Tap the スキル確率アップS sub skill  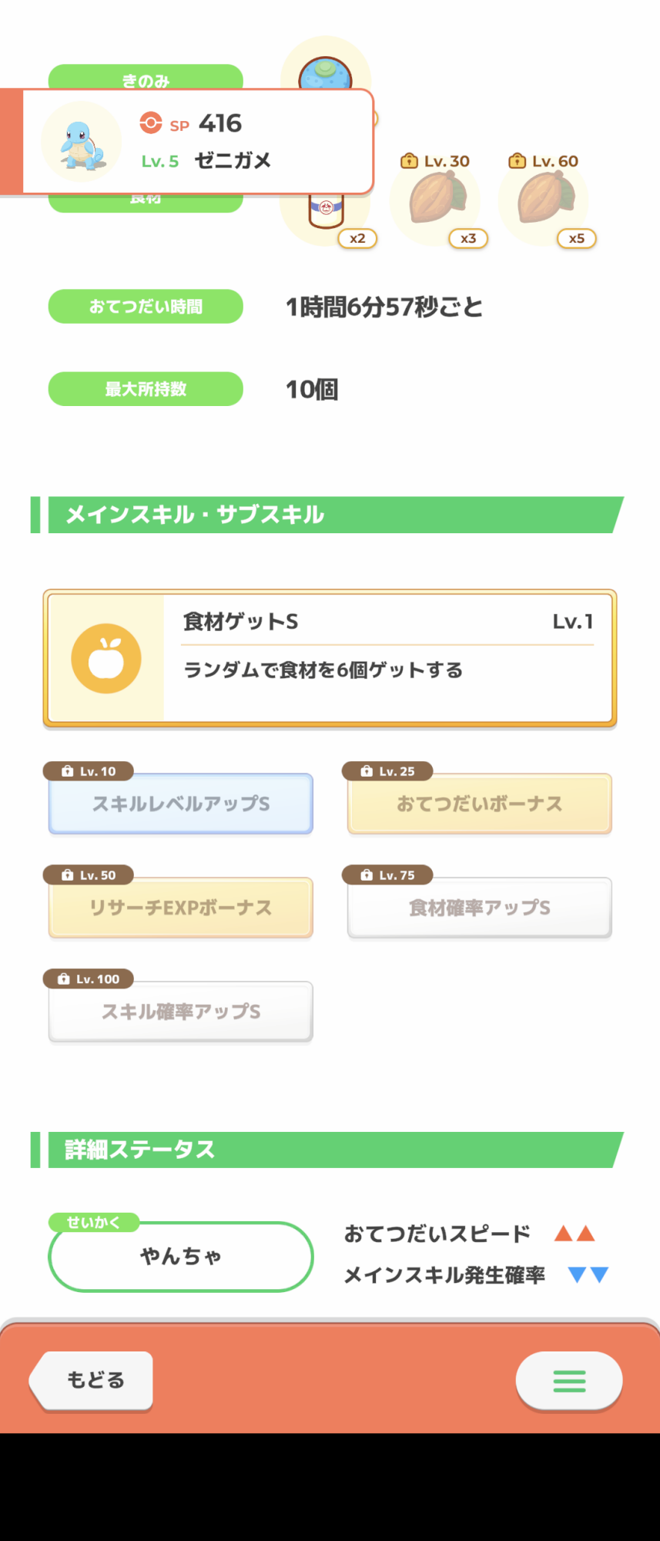coord(181,1011)
